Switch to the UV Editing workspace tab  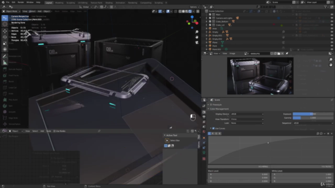[83, 3]
